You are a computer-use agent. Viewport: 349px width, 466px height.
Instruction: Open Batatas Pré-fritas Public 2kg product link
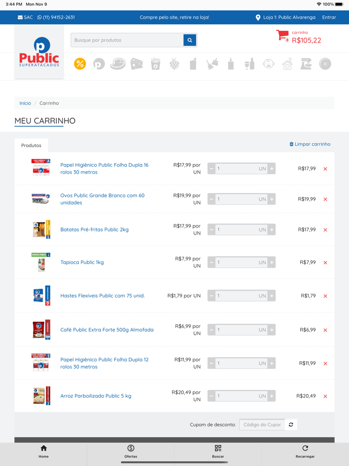point(94,230)
